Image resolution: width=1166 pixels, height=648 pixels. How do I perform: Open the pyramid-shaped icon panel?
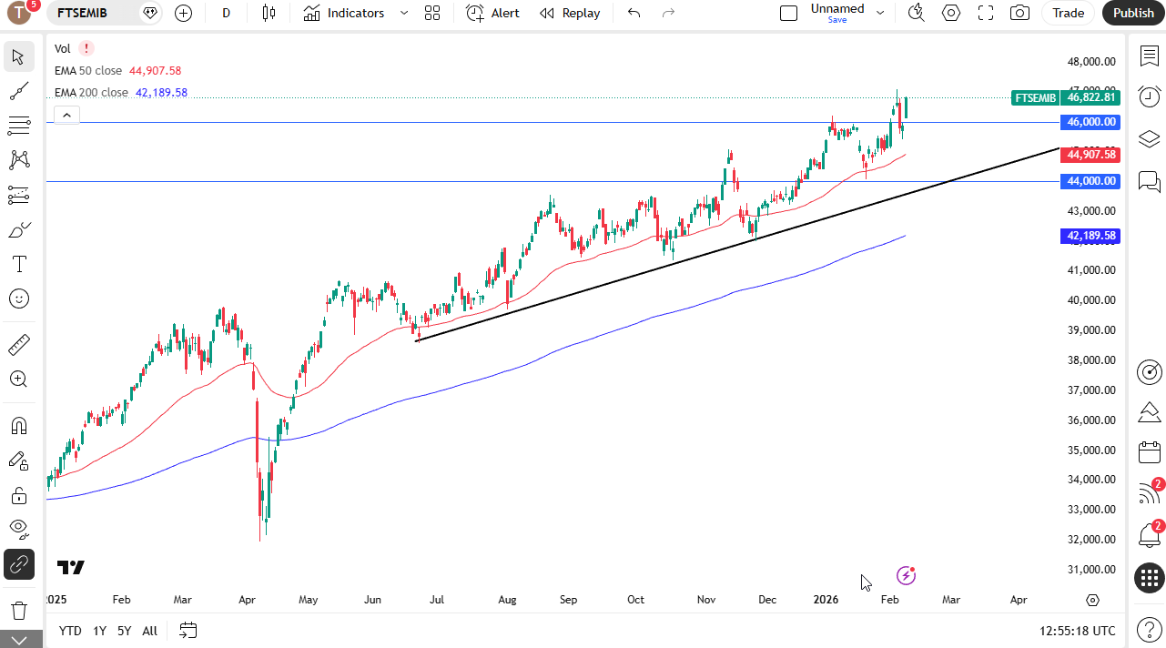coord(1149,412)
